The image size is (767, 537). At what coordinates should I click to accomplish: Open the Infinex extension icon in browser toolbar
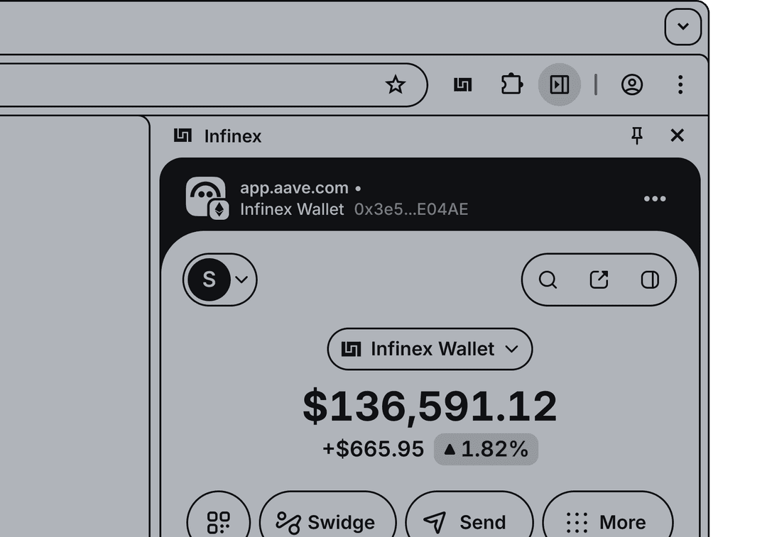tap(462, 84)
